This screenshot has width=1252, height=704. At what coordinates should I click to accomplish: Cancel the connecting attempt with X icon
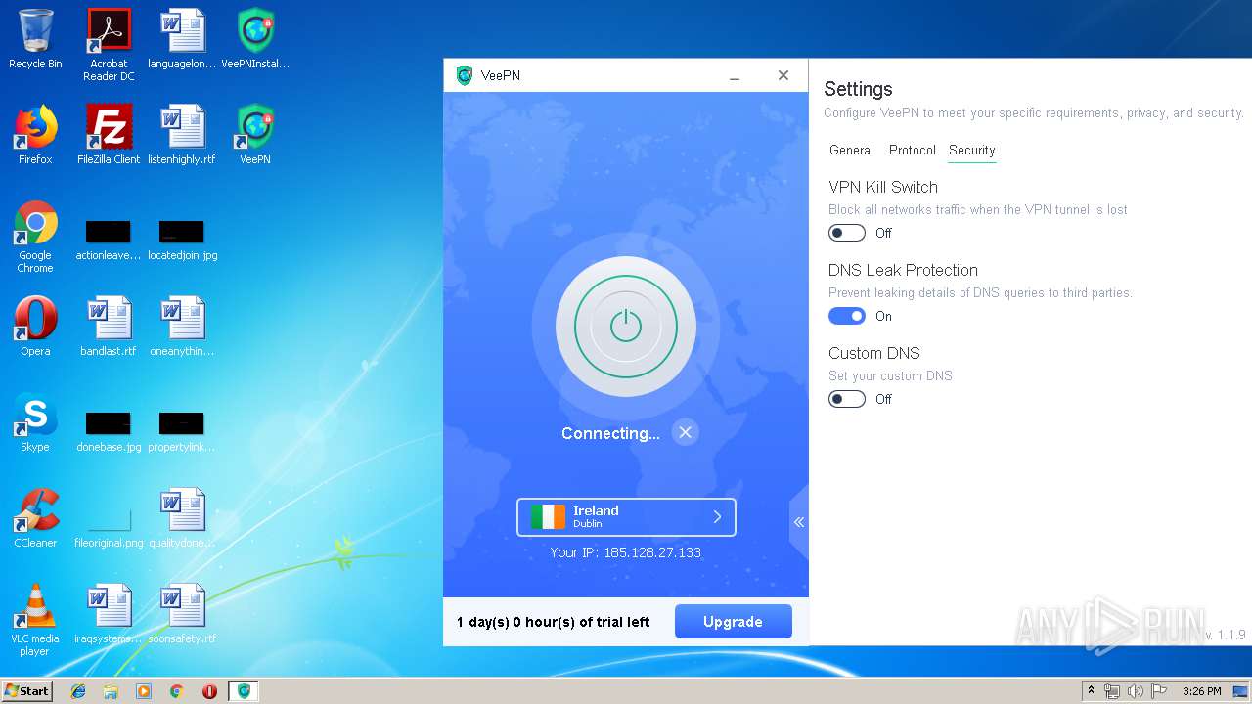point(685,432)
